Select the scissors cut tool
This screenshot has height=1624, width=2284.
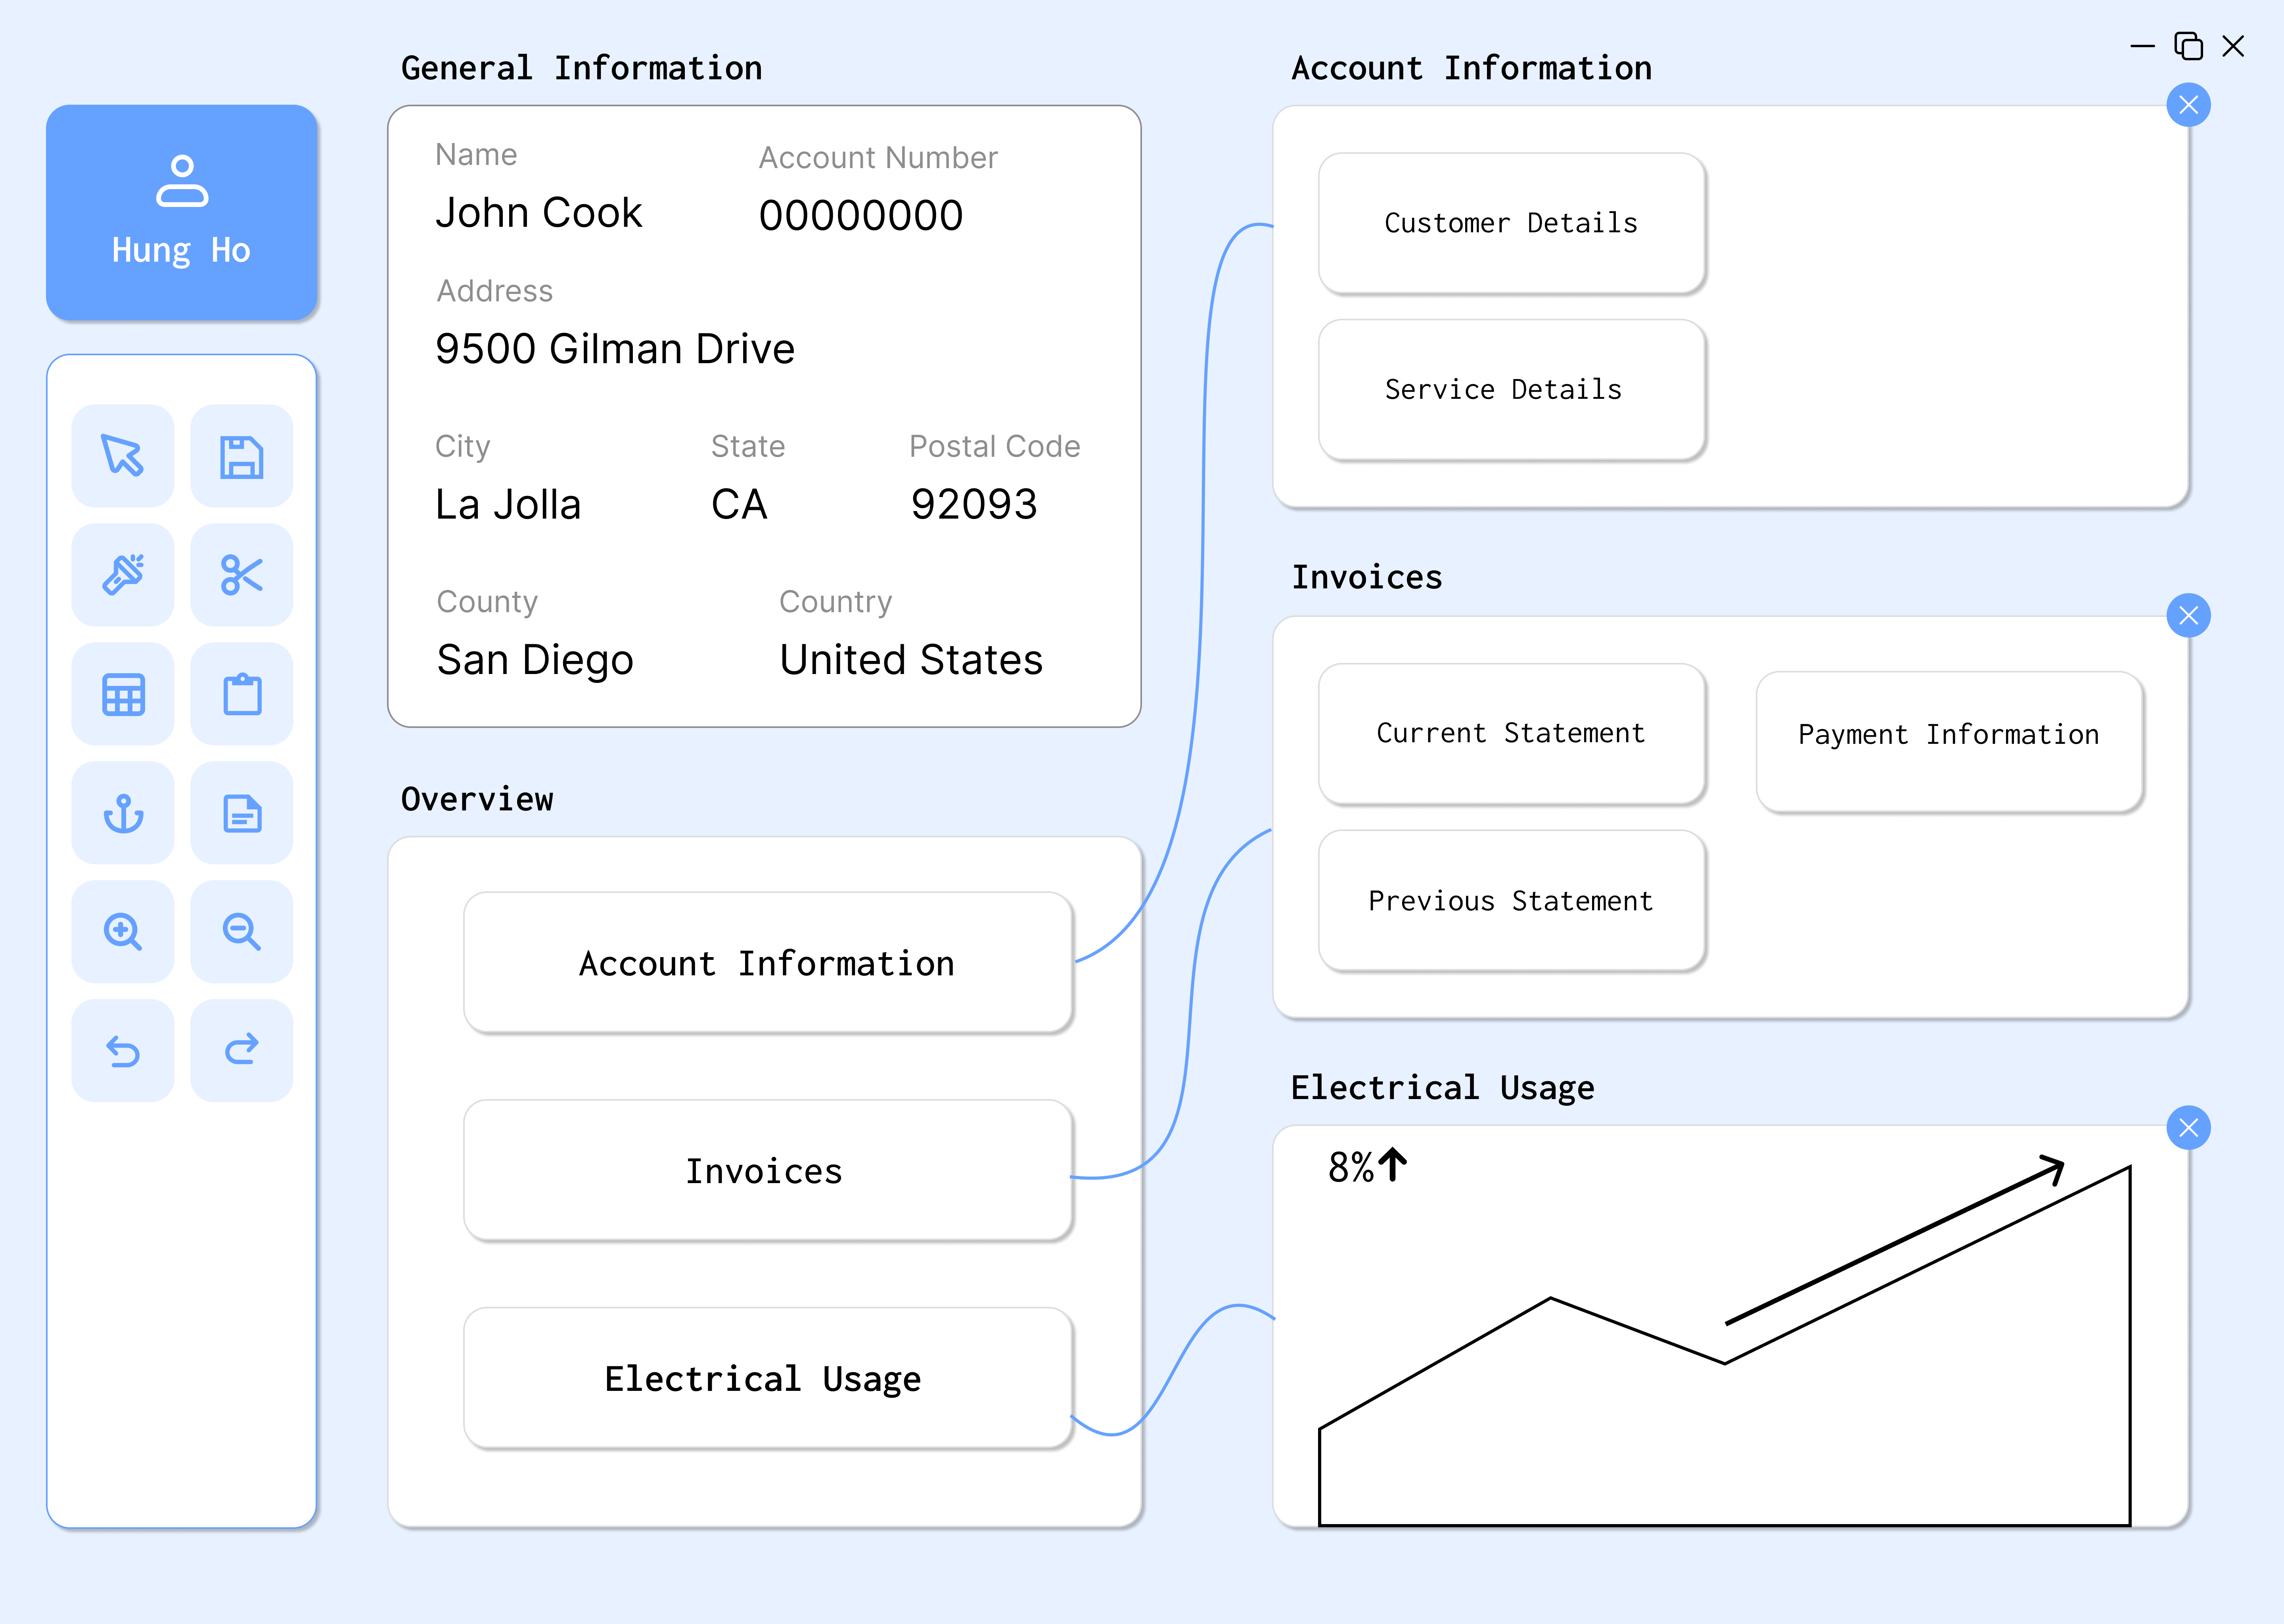[241, 574]
